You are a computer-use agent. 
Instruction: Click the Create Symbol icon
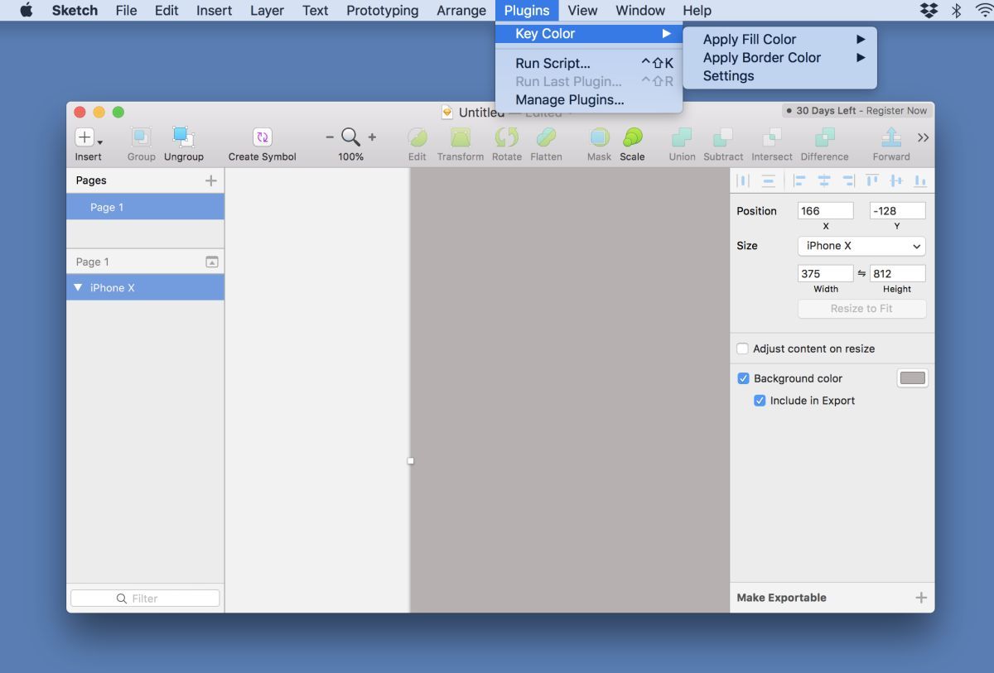click(263, 137)
